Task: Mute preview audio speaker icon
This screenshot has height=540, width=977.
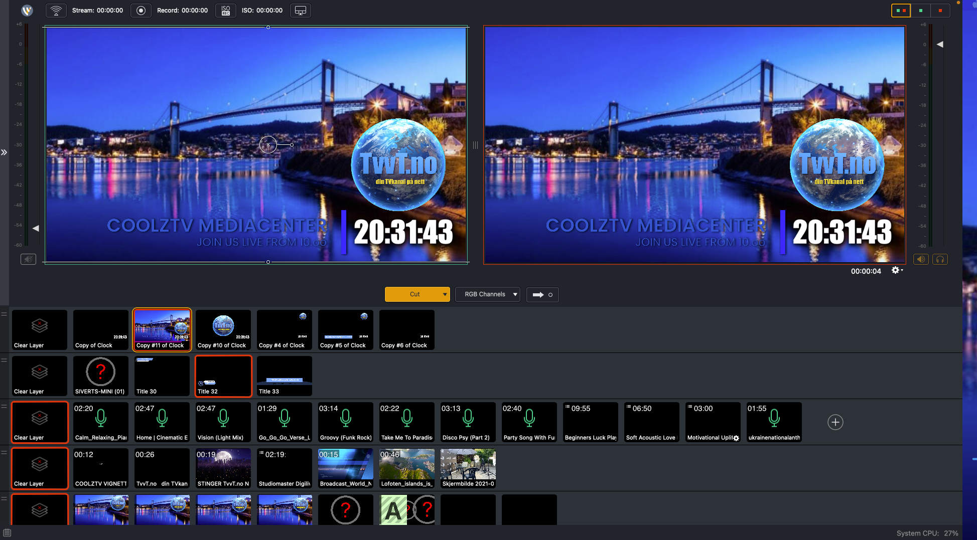Action: click(28, 259)
